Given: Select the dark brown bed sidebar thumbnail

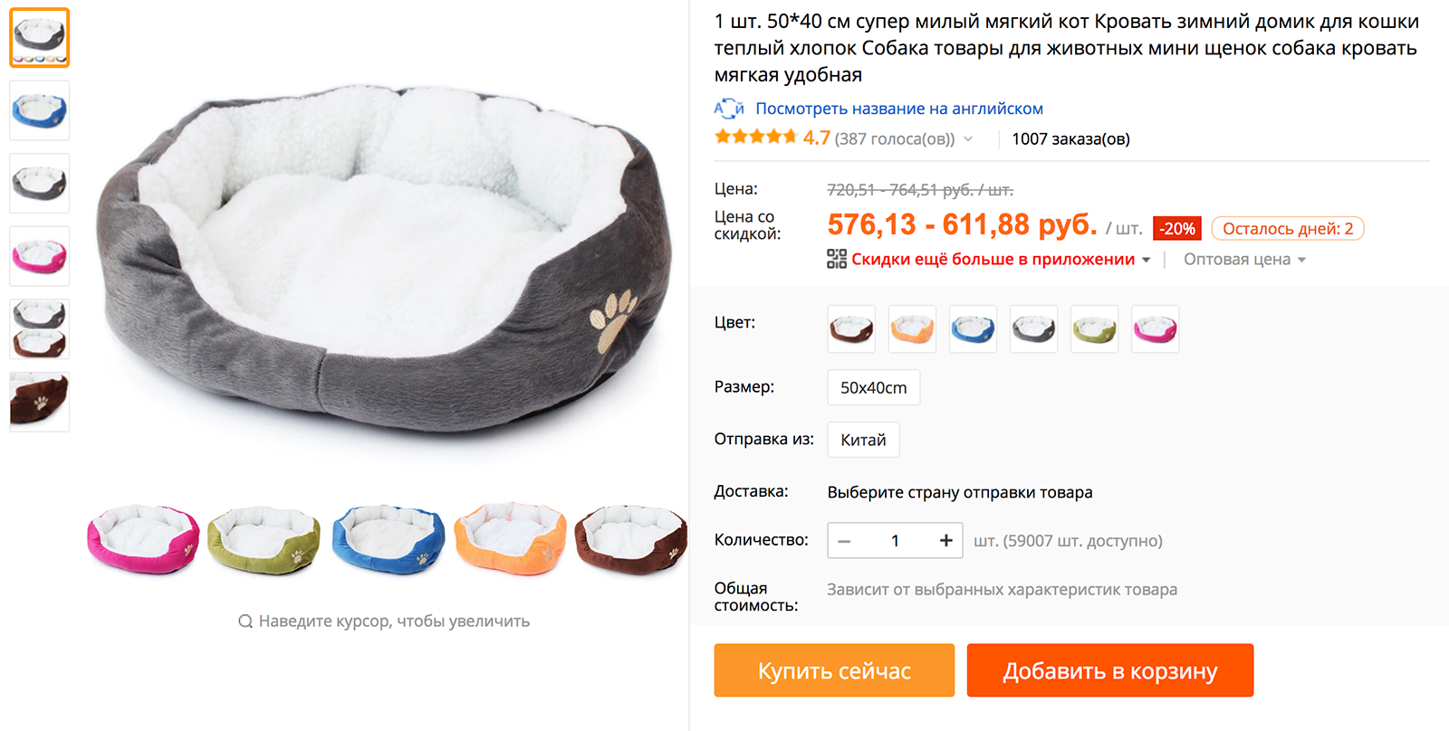Looking at the screenshot, I should [40, 402].
